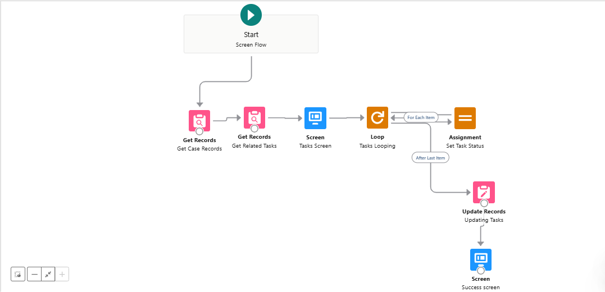Click the 'Updating Tasks' text label
The width and height of the screenshot is (605, 292).
click(484, 220)
